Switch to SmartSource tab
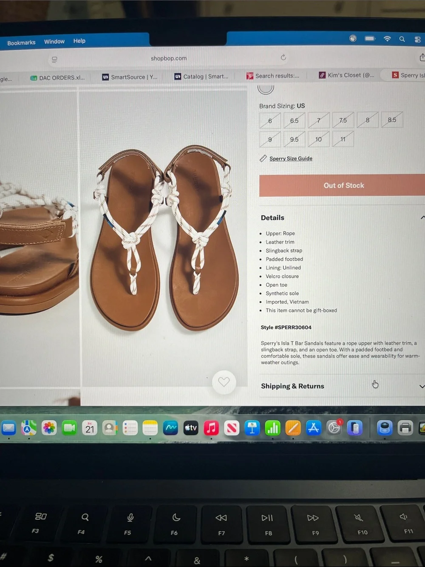The width and height of the screenshot is (425, 567). (130, 77)
